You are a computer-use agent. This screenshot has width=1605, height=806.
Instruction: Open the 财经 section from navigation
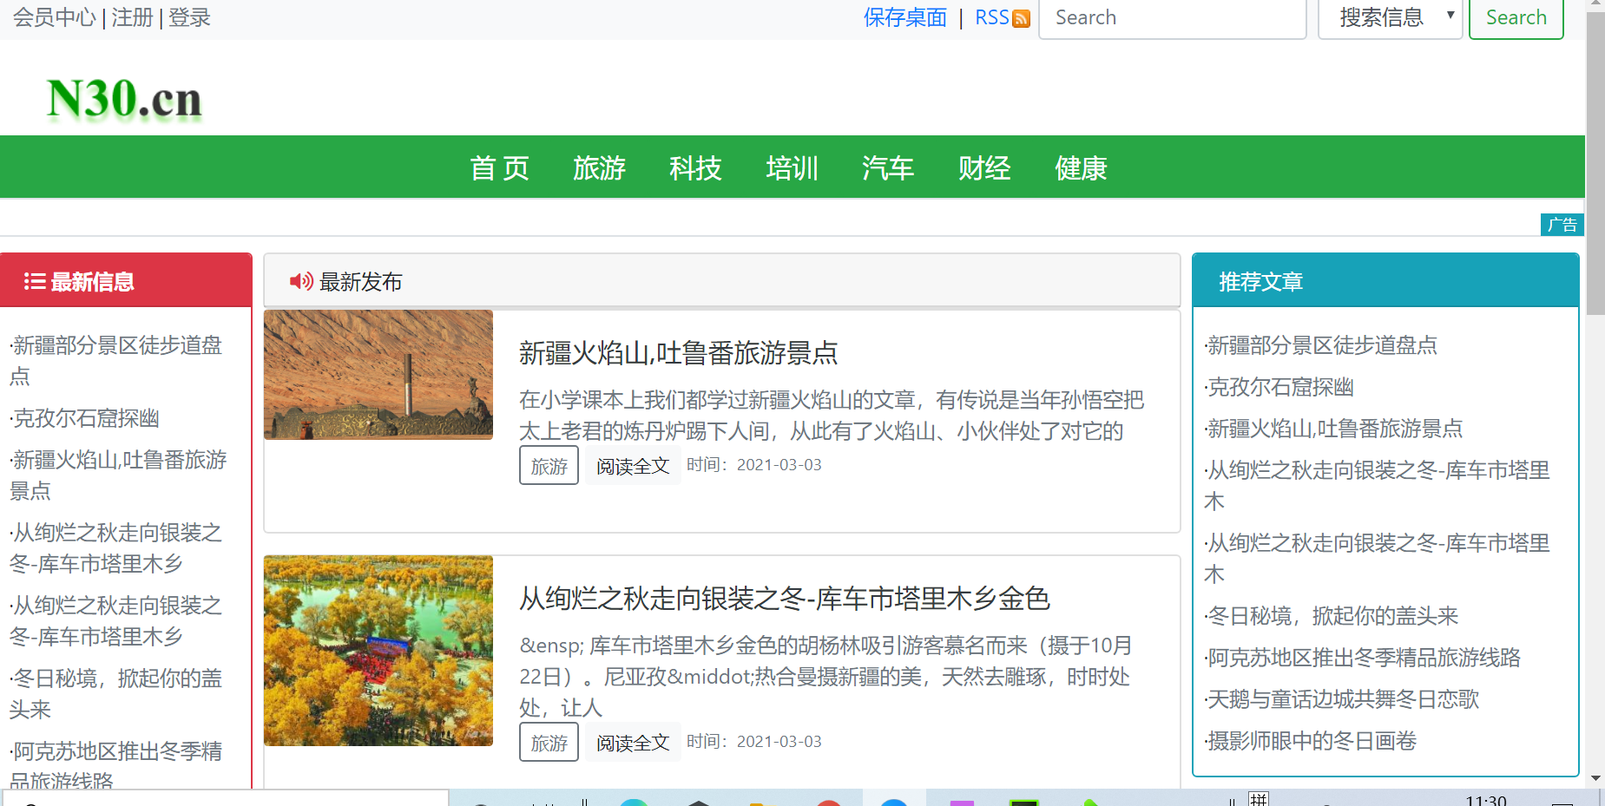[984, 168]
